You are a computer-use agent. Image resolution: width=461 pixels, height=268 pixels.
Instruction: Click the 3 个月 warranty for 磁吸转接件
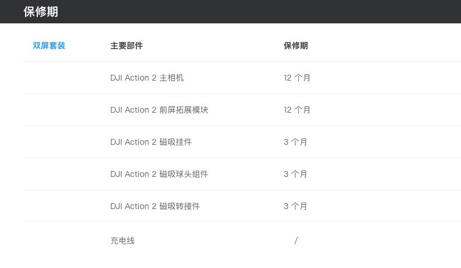click(x=295, y=206)
